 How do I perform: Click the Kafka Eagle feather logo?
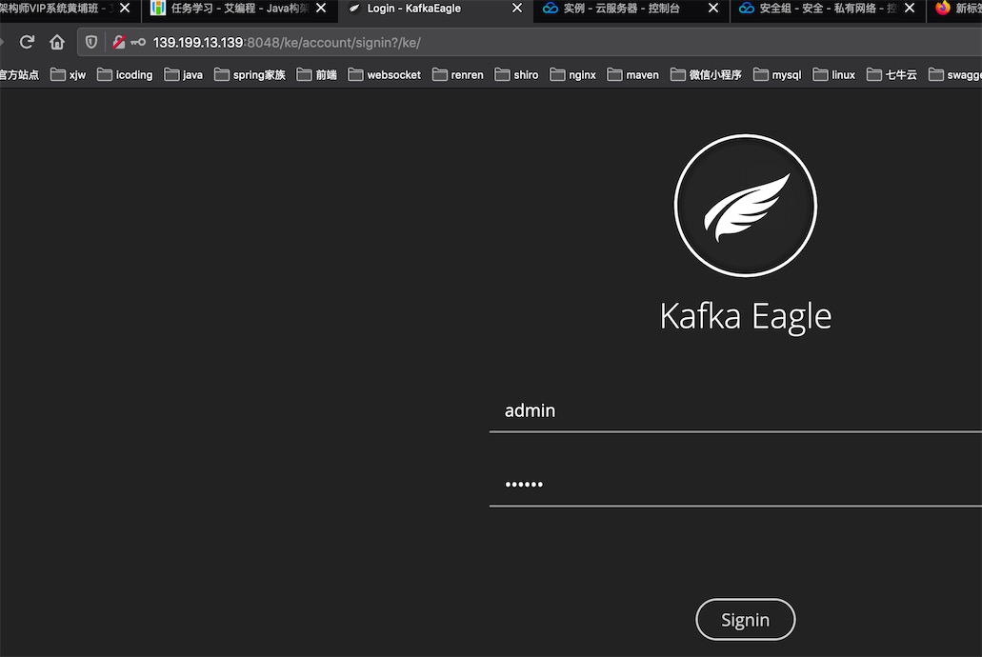(745, 206)
